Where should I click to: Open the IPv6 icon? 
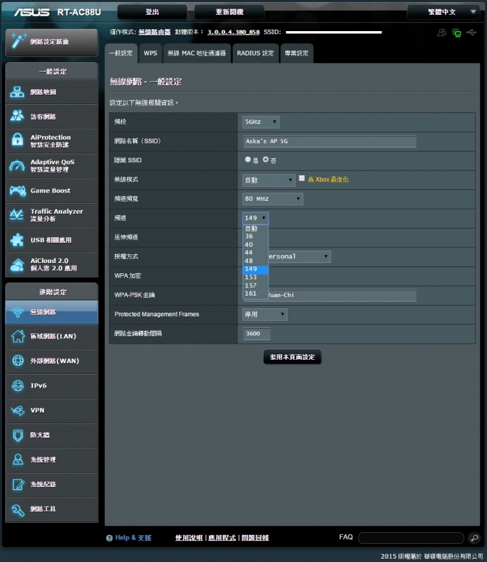[x=18, y=385]
